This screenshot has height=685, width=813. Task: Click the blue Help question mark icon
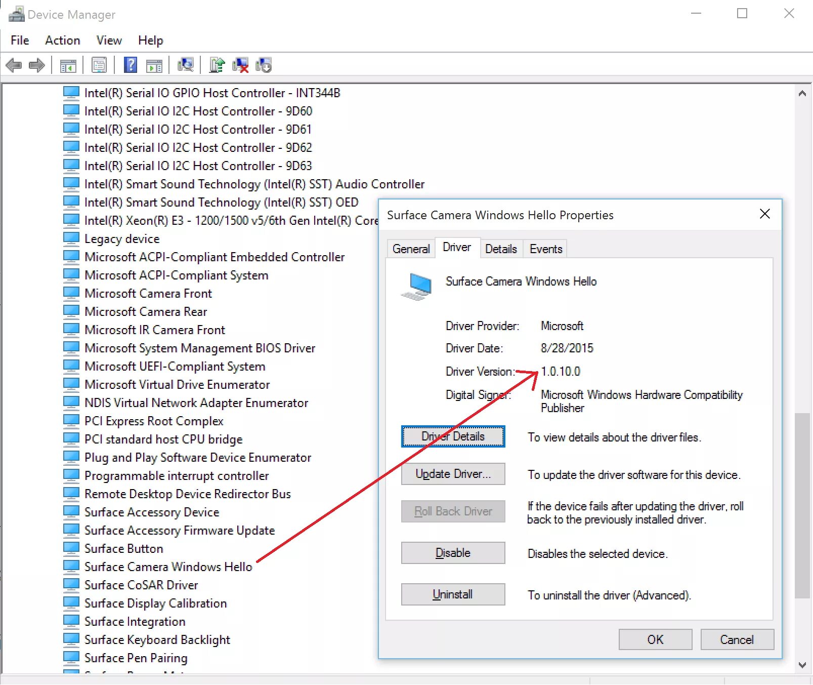coord(131,65)
